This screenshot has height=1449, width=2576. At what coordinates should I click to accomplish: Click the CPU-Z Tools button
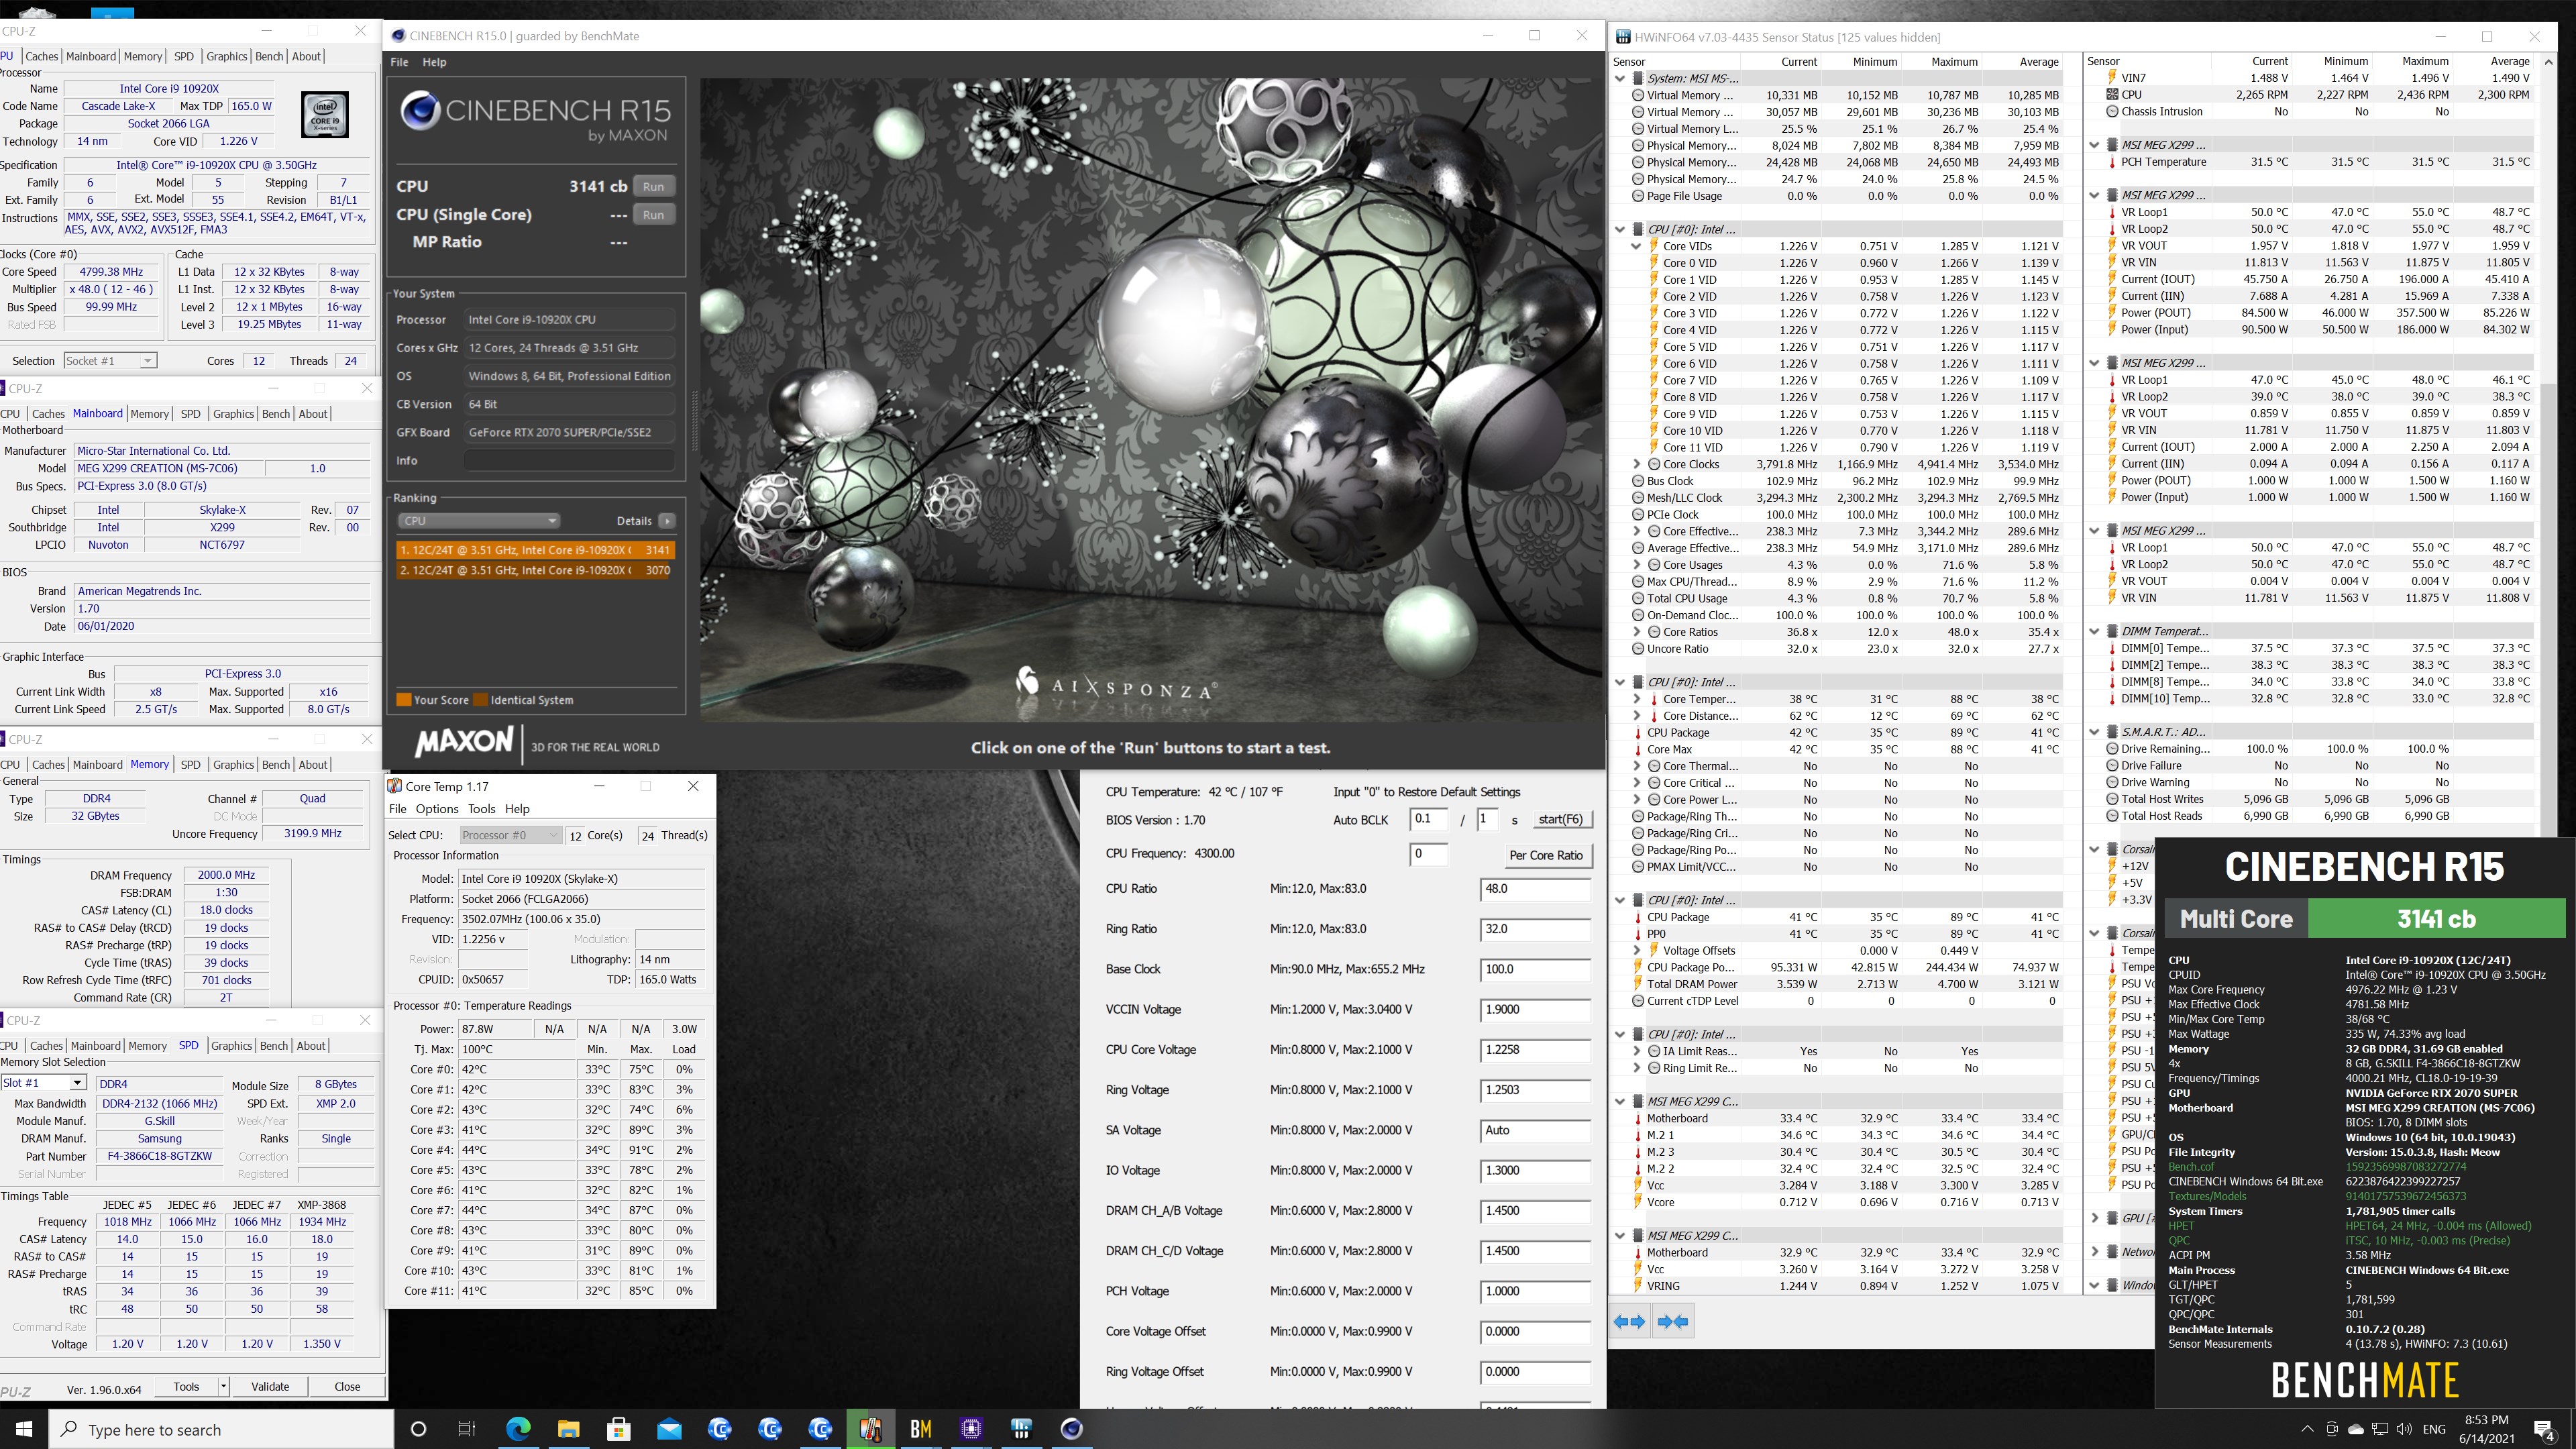pos(186,1386)
